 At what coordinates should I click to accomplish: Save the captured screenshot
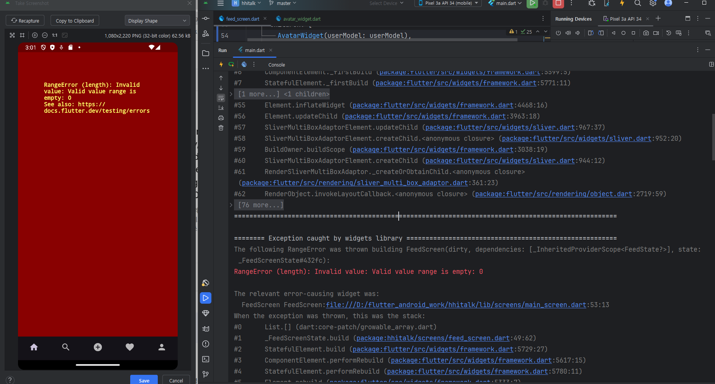coord(144,380)
